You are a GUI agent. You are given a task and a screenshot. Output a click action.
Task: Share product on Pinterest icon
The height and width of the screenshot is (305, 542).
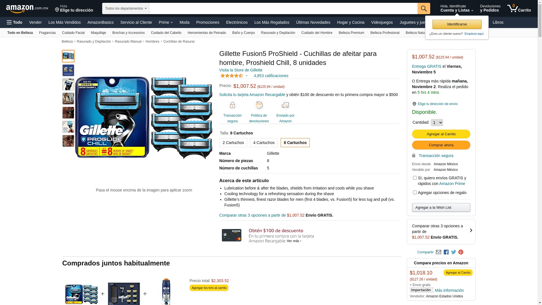point(461,252)
